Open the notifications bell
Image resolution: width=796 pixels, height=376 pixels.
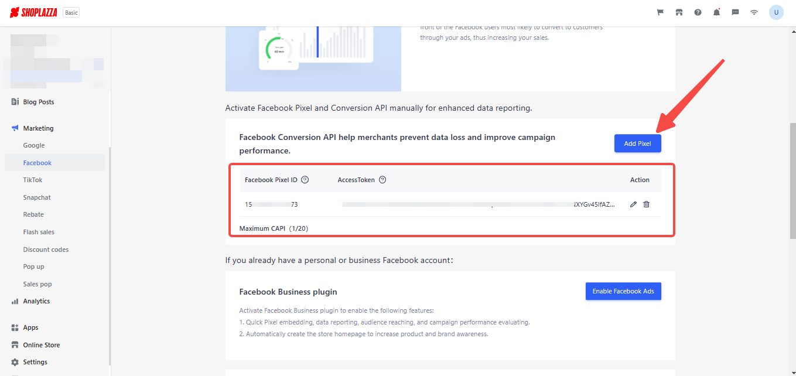pyautogui.click(x=716, y=12)
